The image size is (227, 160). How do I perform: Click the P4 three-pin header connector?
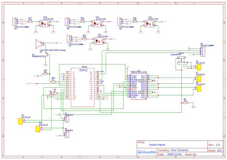pyautogui.click(x=15, y=22)
